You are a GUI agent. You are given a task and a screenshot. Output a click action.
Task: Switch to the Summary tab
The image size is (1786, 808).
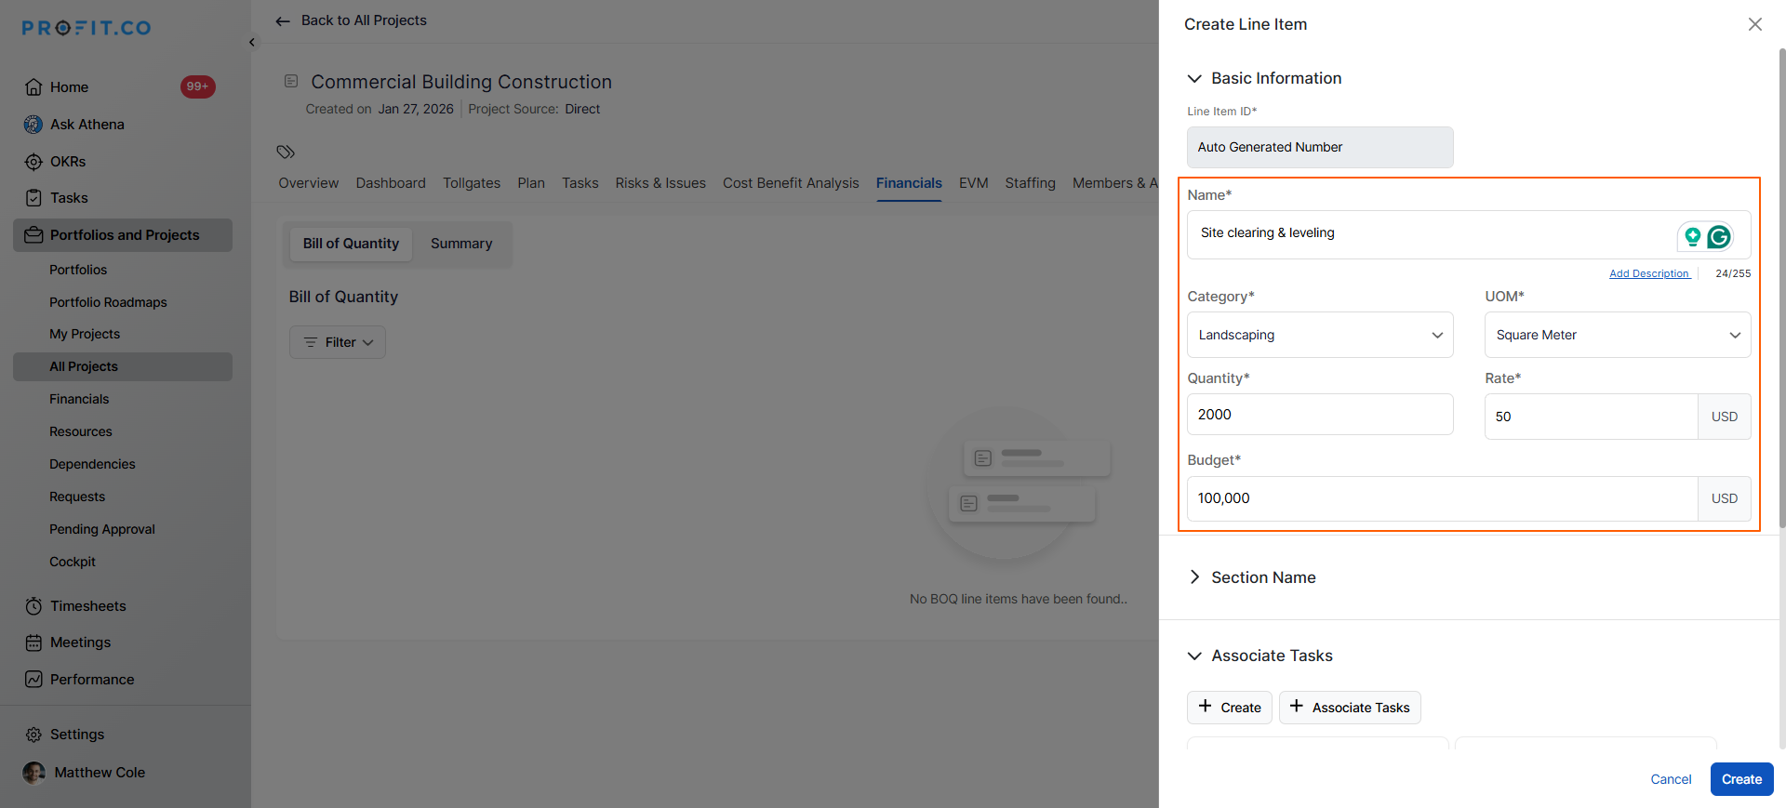[x=461, y=244]
